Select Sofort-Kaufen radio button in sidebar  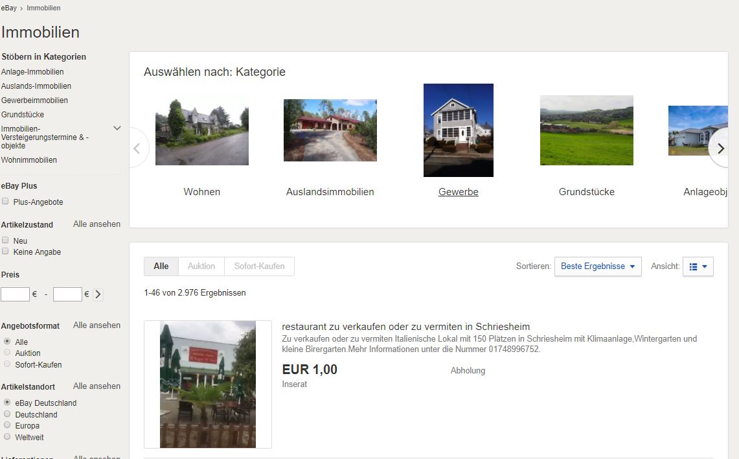pyautogui.click(x=7, y=364)
